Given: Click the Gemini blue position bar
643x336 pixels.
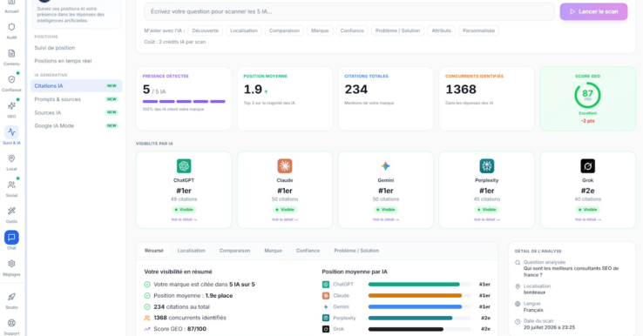Looking at the screenshot, I should coord(415,307).
